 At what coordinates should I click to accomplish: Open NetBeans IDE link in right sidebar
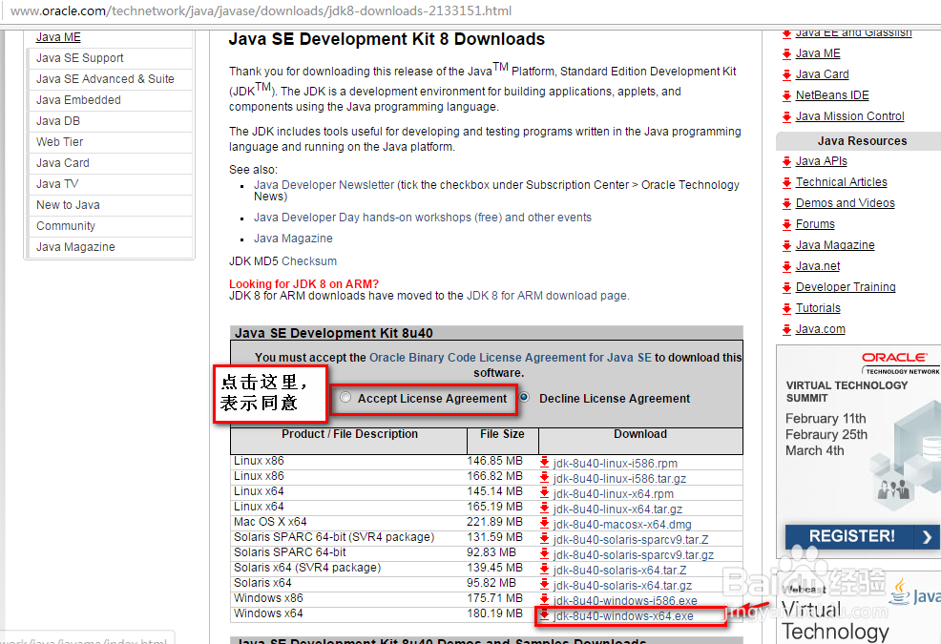[832, 95]
